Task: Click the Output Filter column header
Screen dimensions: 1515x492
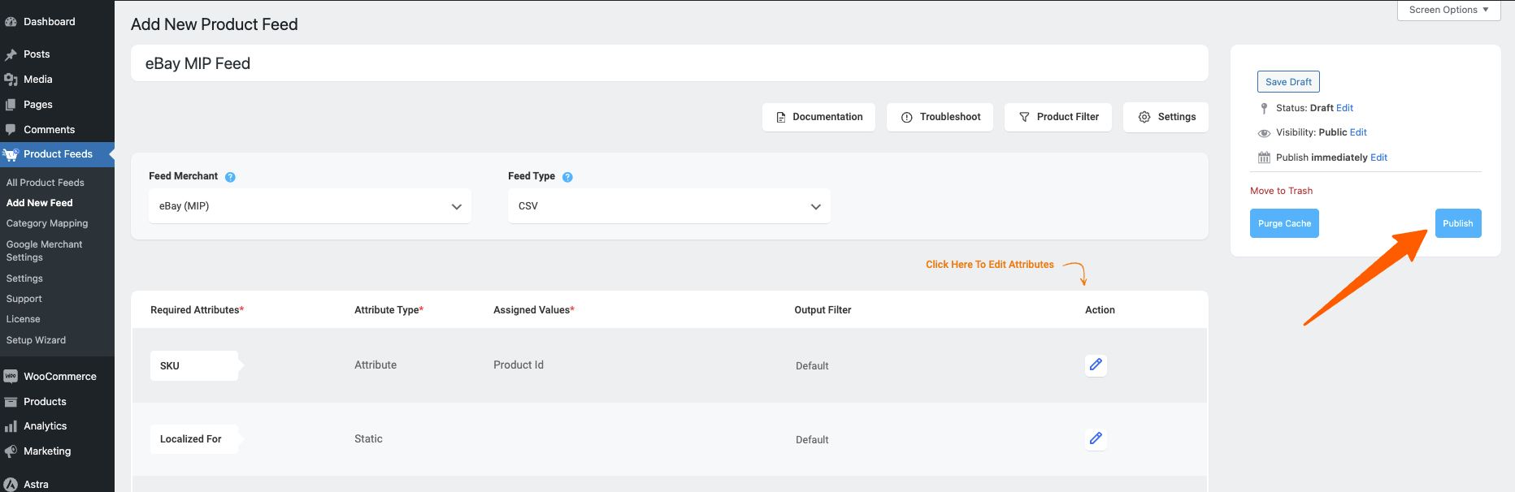Action: coord(823,310)
